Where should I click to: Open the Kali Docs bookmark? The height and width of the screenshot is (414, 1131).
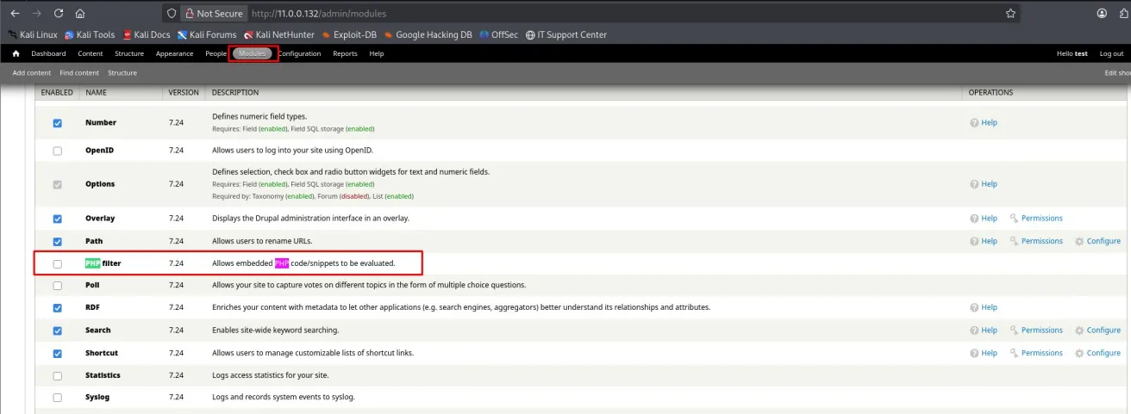(x=147, y=35)
